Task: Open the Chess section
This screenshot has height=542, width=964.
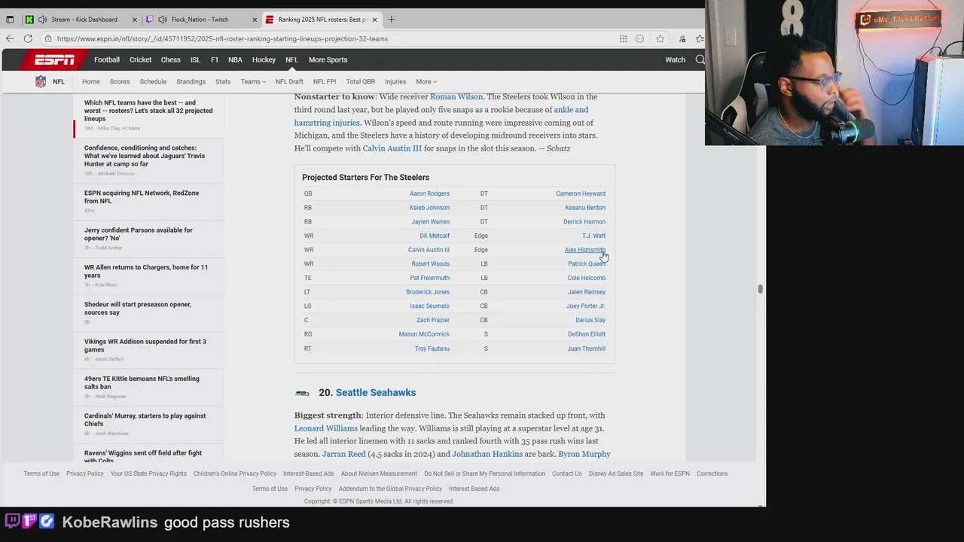Action: pyautogui.click(x=171, y=59)
